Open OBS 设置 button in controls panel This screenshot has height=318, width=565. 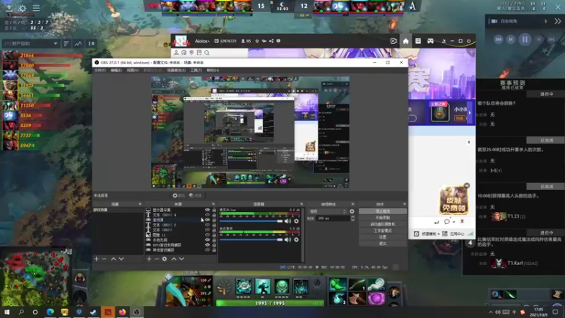tap(383, 237)
